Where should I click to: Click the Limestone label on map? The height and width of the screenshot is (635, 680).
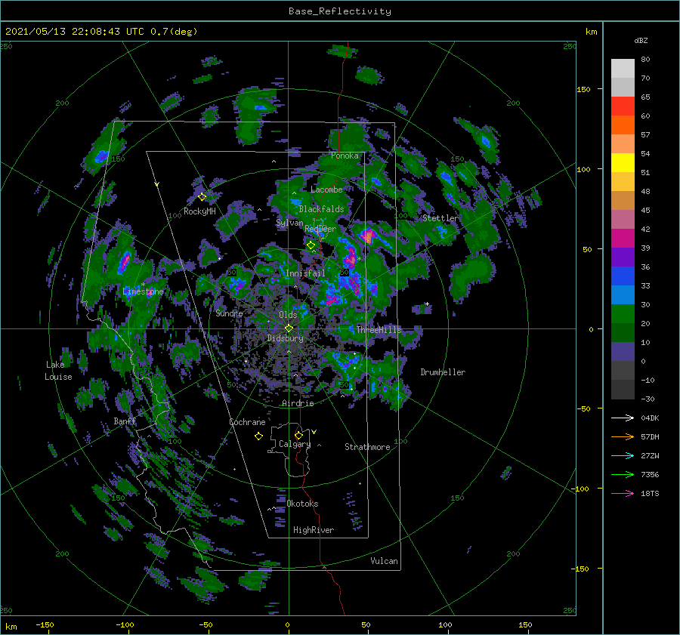pyautogui.click(x=143, y=291)
